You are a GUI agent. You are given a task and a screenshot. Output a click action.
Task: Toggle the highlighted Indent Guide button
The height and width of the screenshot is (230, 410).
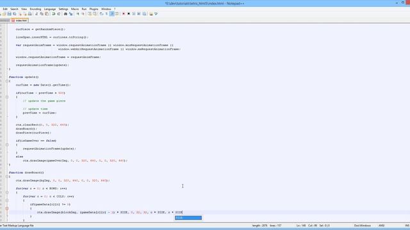[111, 14]
